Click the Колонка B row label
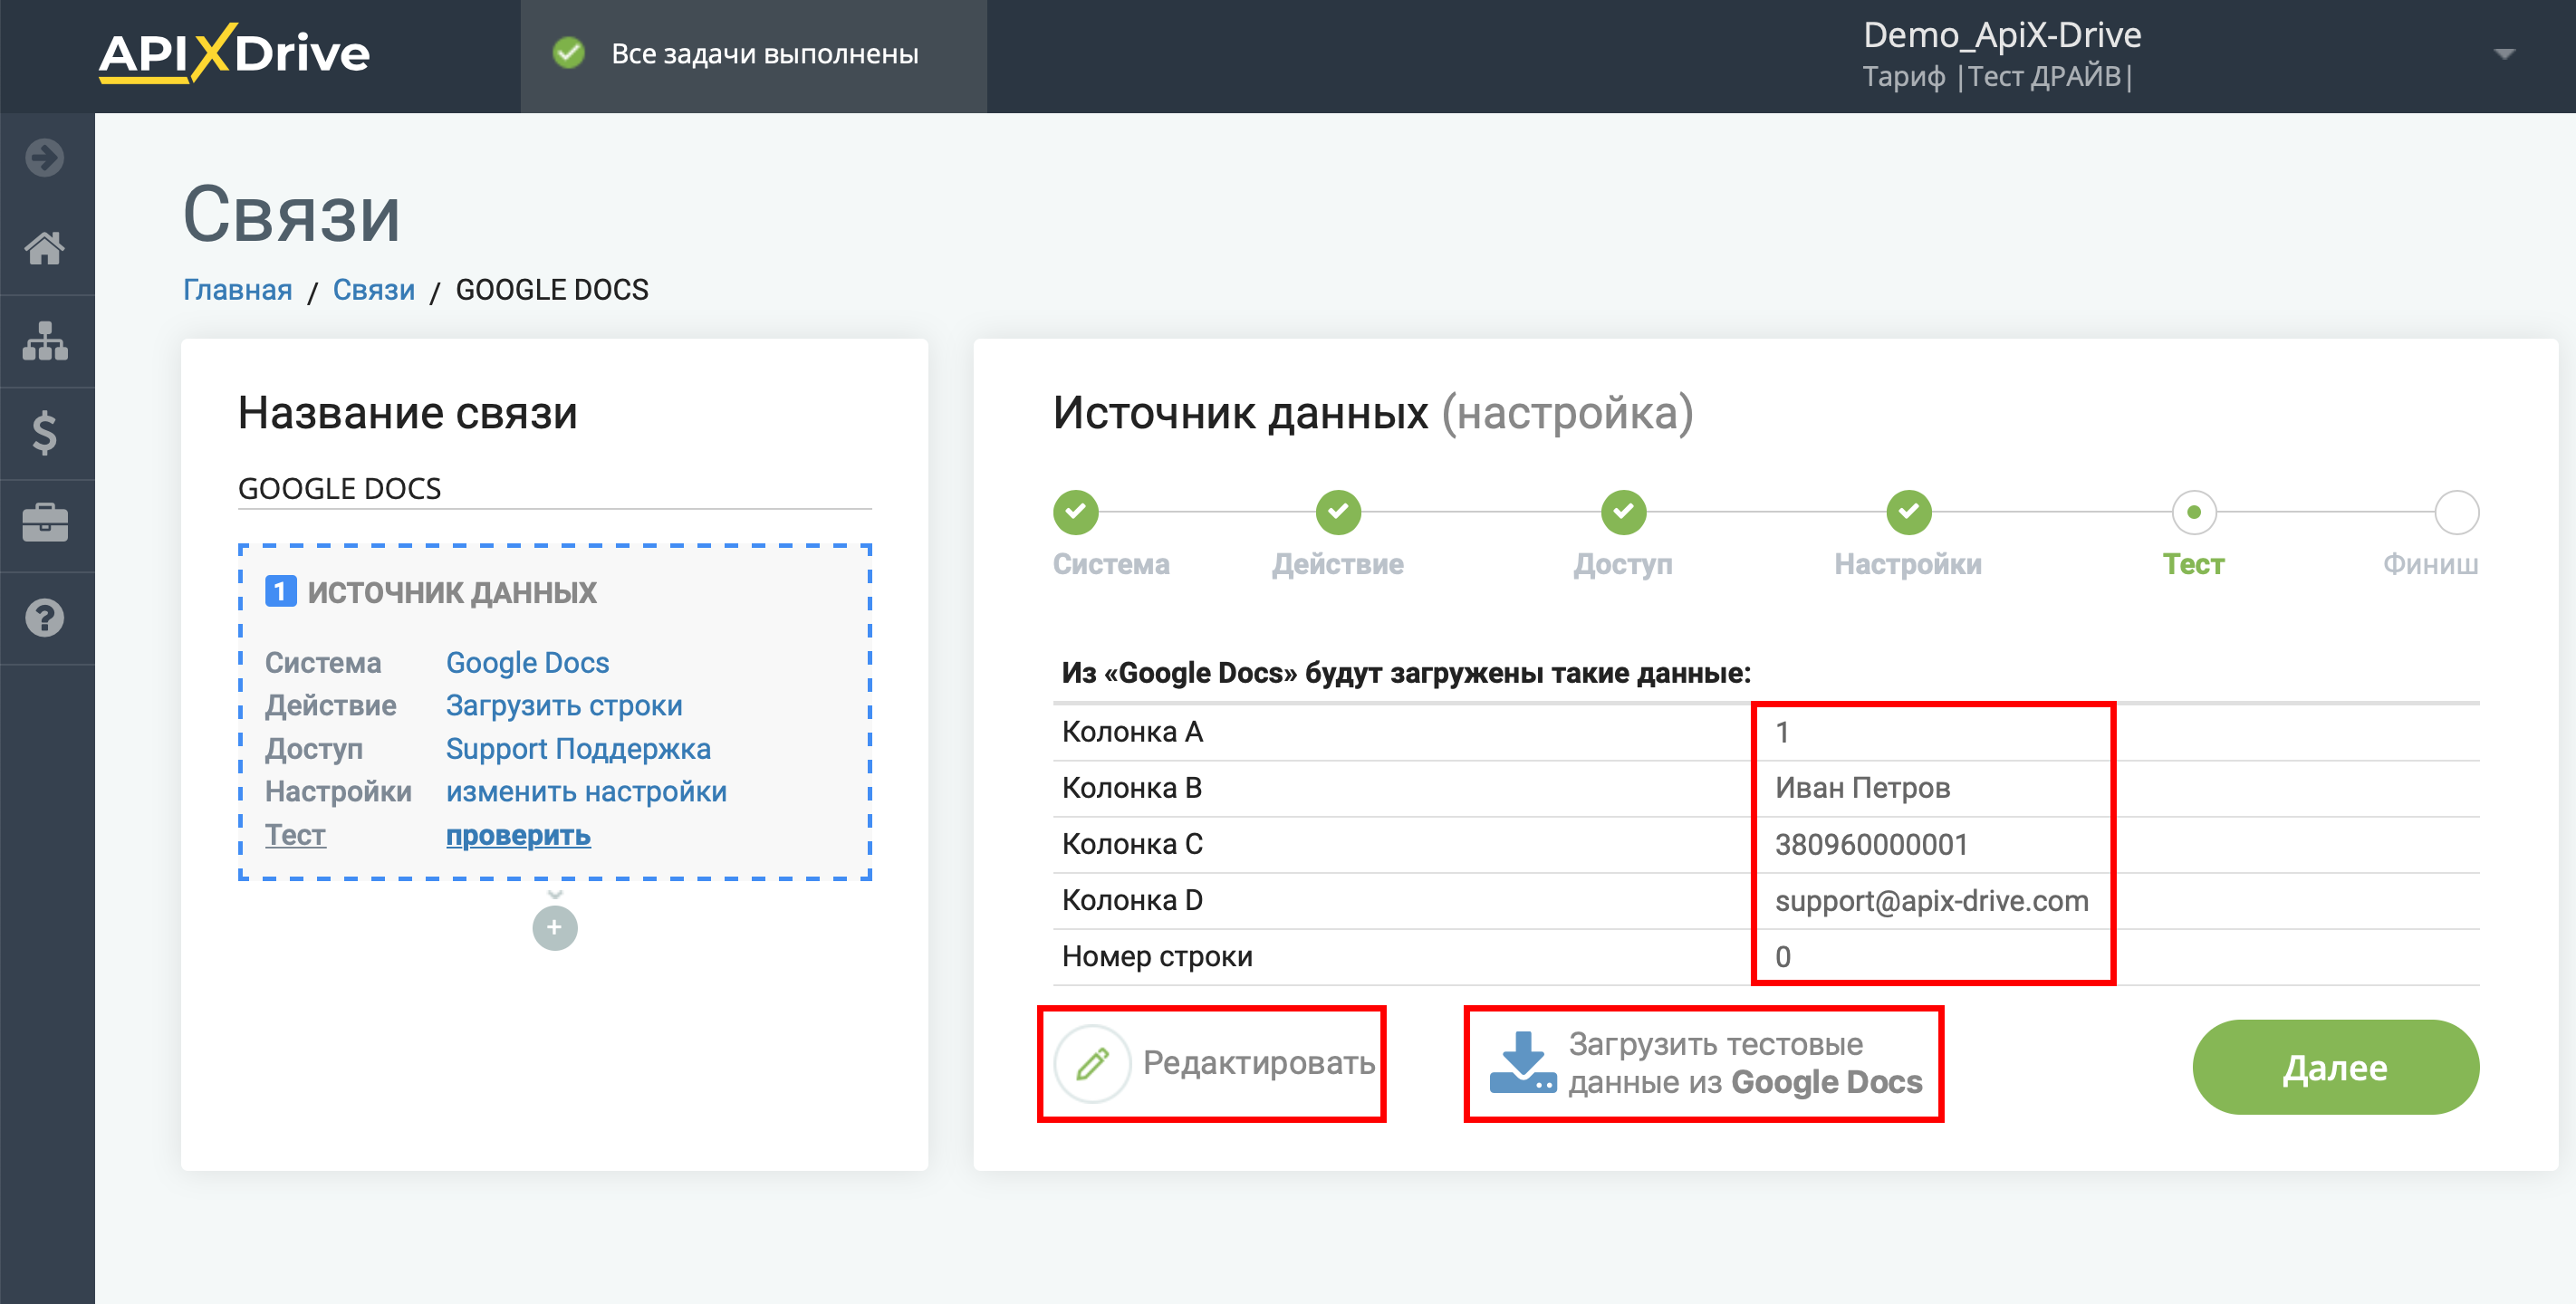Image resolution: width=2576 pixels, height=1304 pixels. pos(1132,788)
